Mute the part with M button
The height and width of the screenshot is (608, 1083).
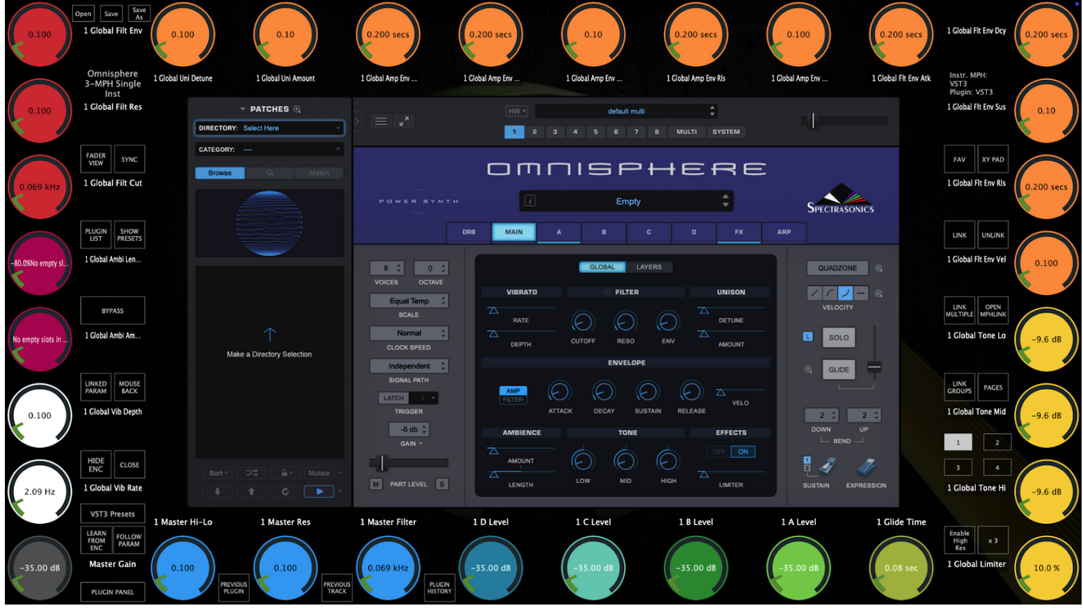[376, 484]
